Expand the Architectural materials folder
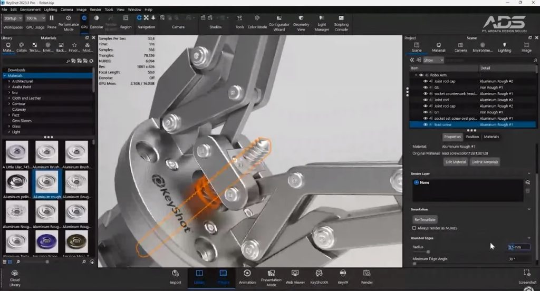The image size is (540, 291). [9, 81]
